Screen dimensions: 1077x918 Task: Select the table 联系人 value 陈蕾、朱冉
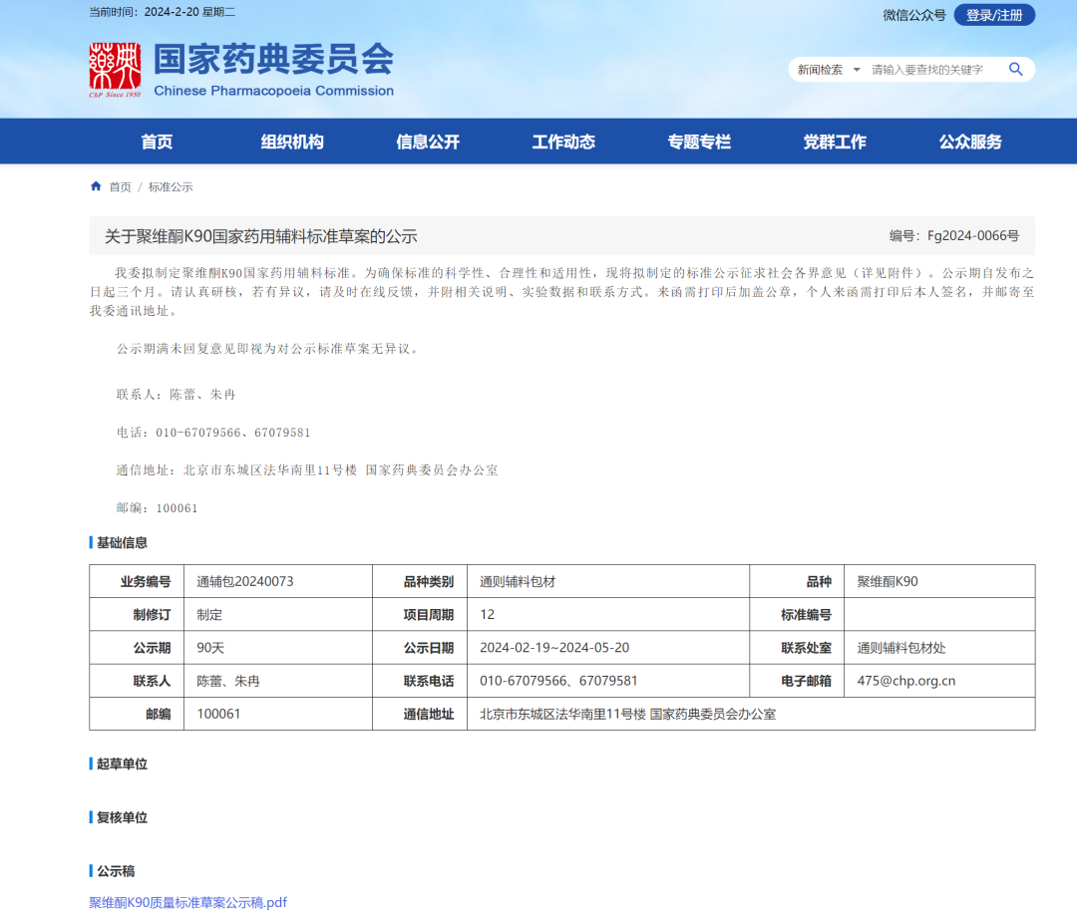228,681
